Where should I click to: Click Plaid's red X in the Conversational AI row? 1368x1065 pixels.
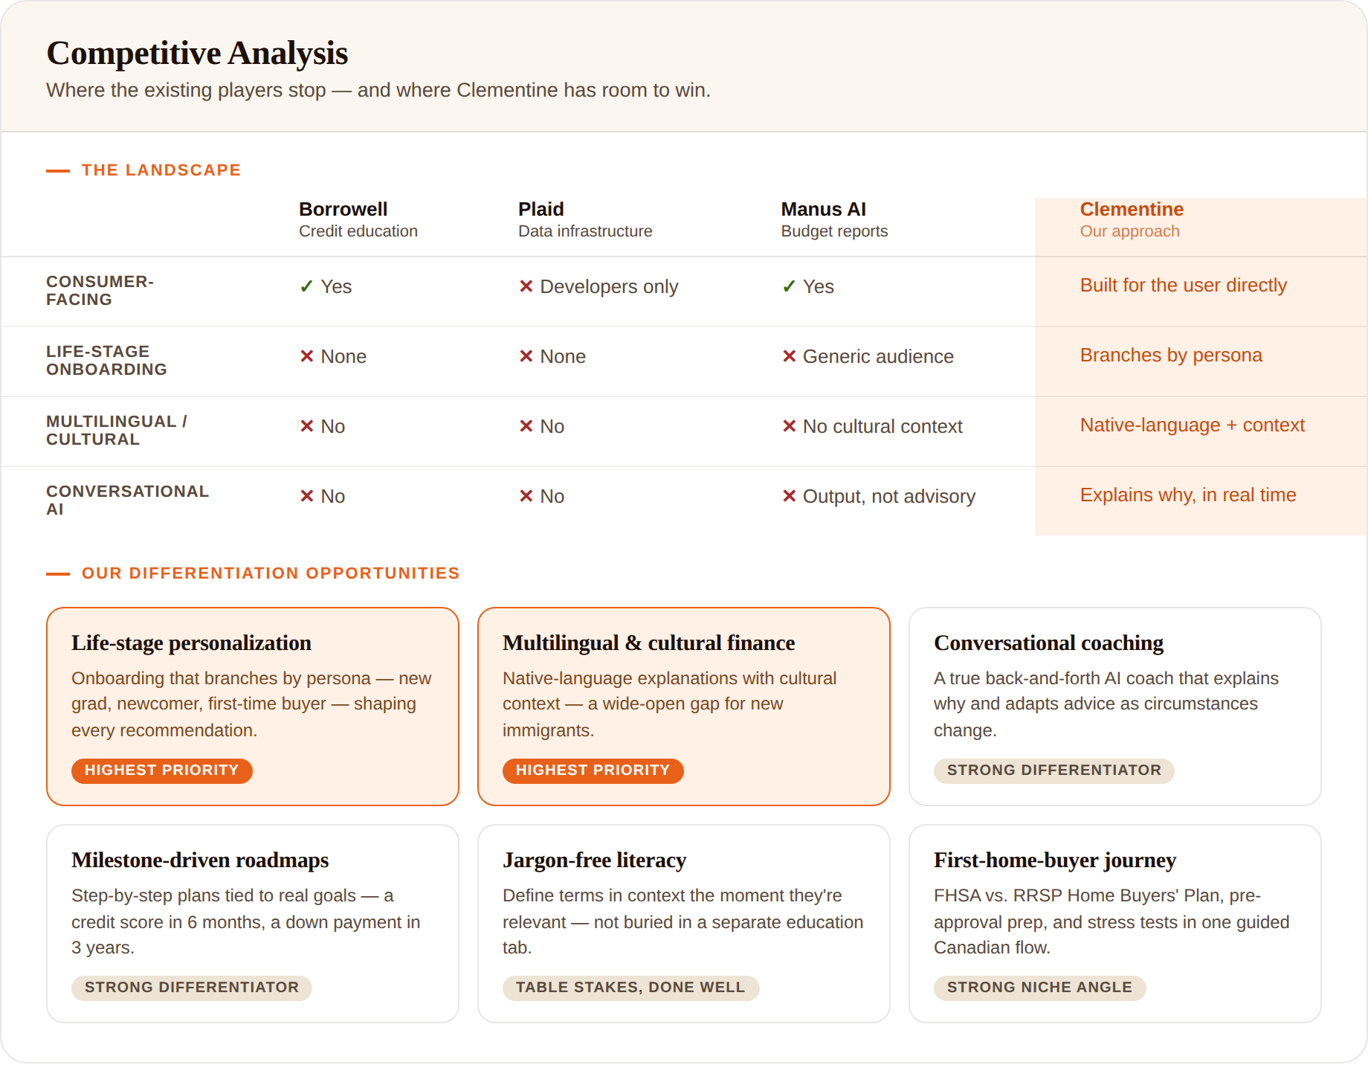[526, 496]
